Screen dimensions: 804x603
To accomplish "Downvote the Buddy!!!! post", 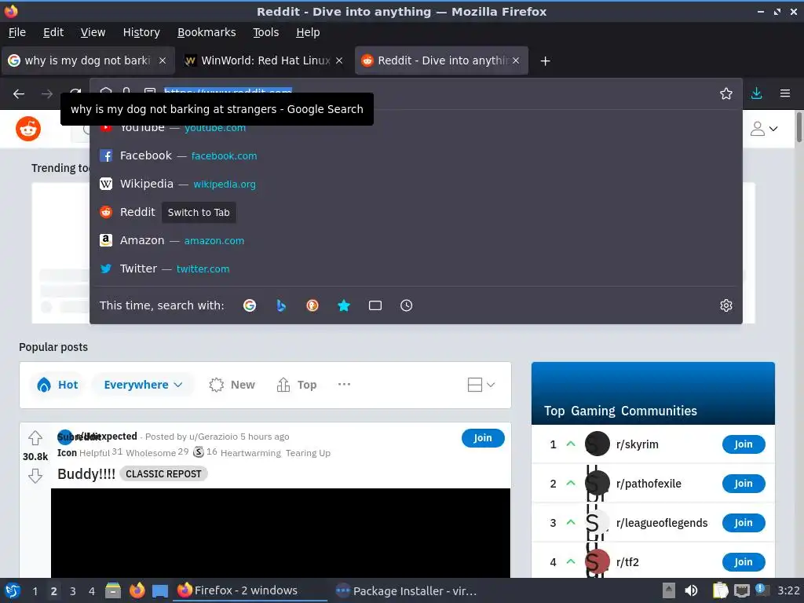I will [35, 476].
